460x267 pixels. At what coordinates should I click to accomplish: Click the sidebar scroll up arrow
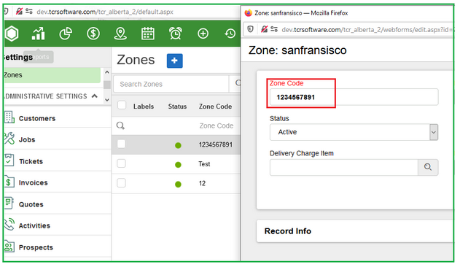107,72
